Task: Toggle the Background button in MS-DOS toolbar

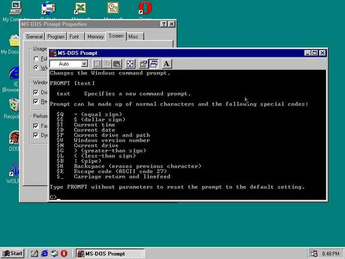Action: coord(154,64)
